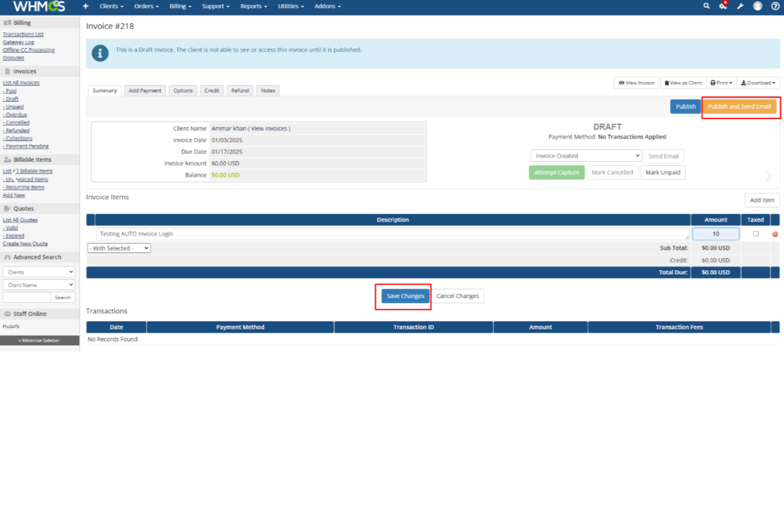
Task: Open the Gateway Log sidebar link
Action: (x=18, y=42)
